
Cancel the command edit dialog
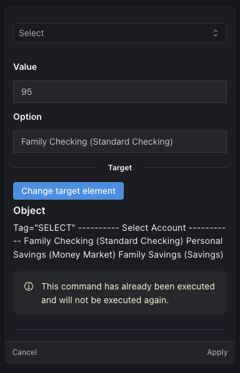coord(24,352)
